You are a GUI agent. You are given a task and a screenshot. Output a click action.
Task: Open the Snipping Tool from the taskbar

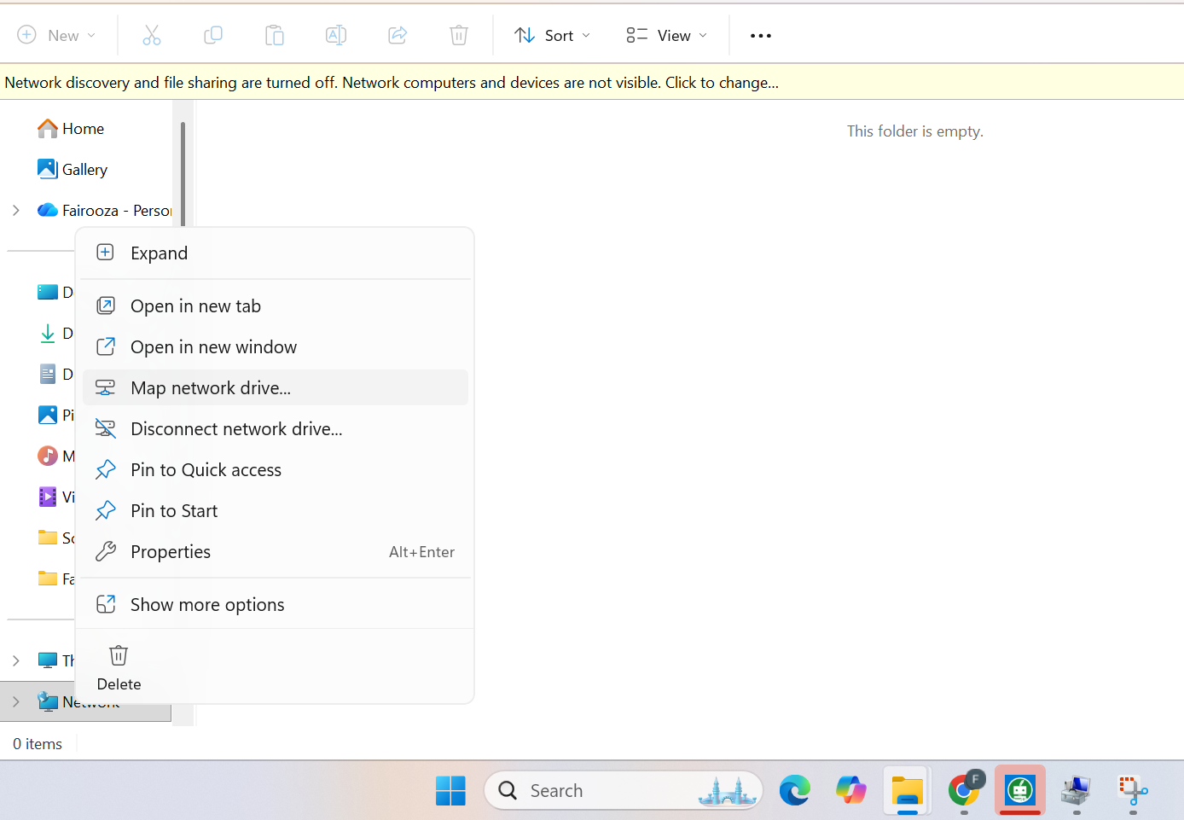[x=1131, y=790]
